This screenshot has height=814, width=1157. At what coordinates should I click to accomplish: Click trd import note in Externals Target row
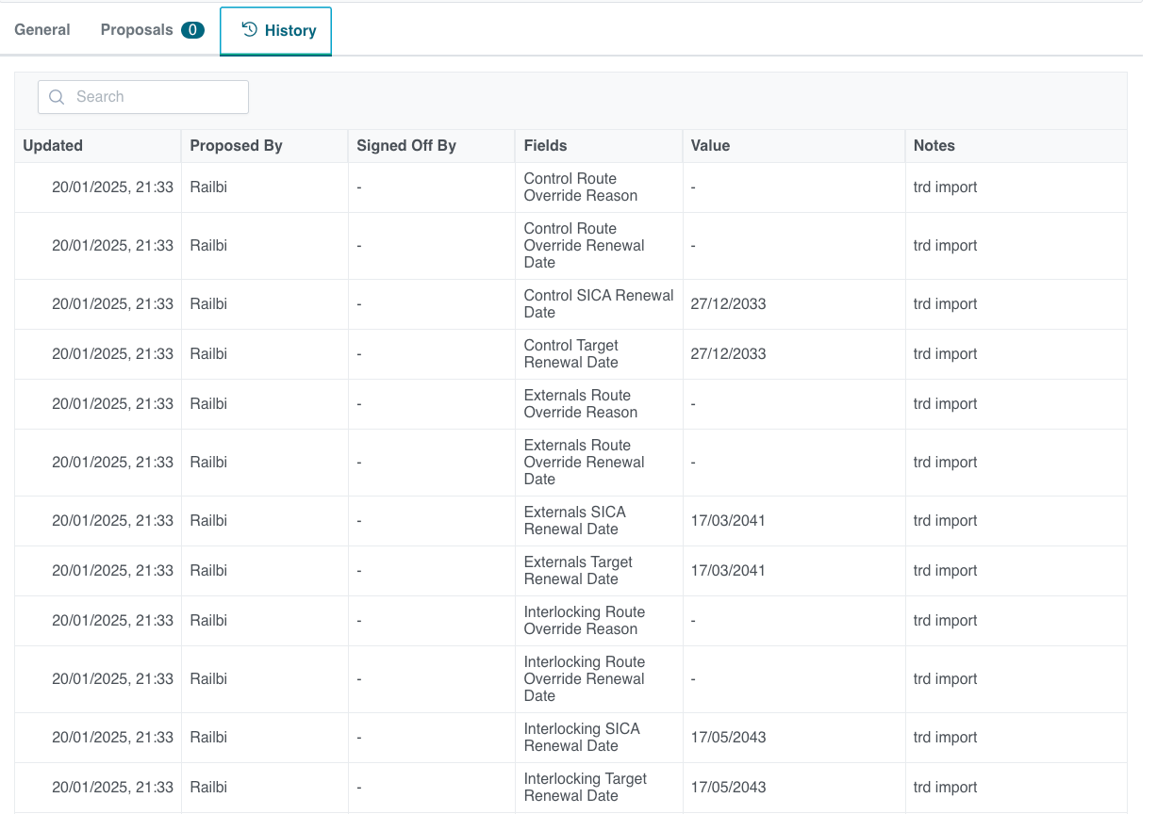click(x=945, y=571)
